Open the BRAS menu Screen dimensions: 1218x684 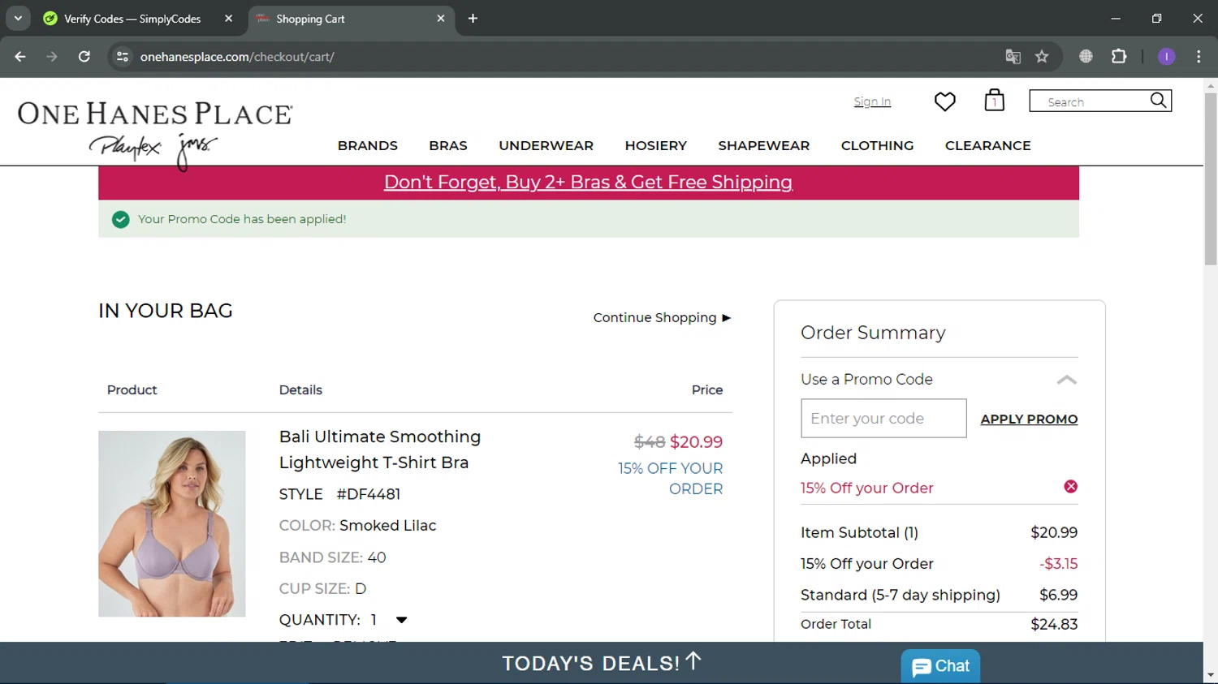tap(448, 146)
